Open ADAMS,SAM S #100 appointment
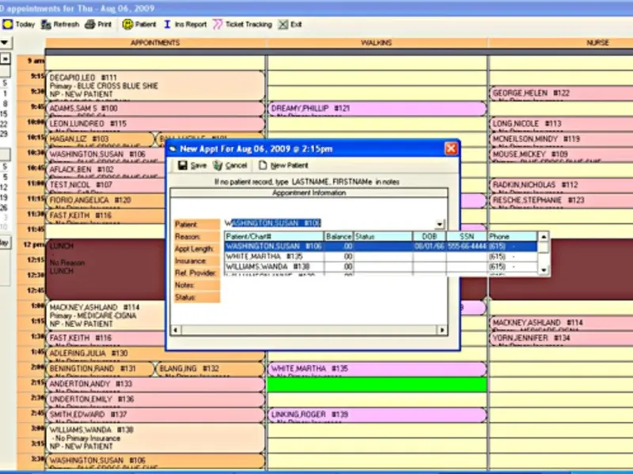633x474 pixels. coord(155,108)
